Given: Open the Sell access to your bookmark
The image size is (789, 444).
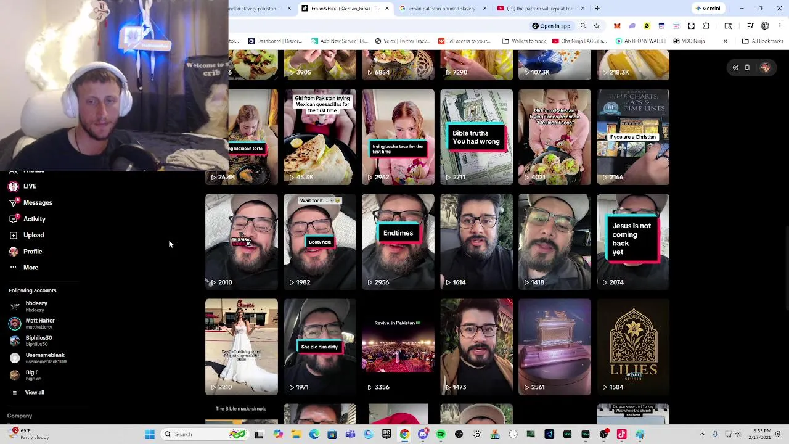Looking at the screenshot, I should point(464,41).
